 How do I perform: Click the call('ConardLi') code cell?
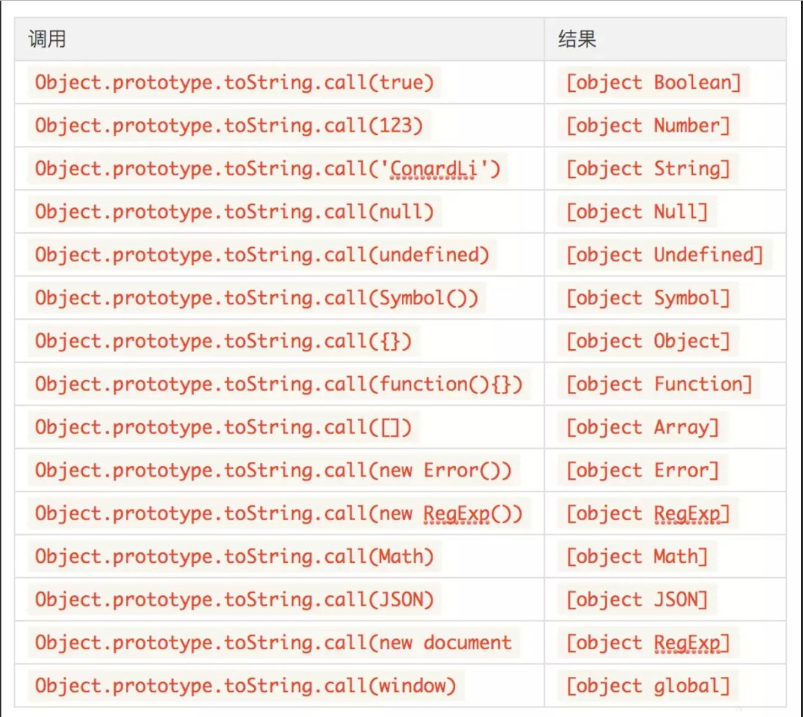(x=268, y=169)
